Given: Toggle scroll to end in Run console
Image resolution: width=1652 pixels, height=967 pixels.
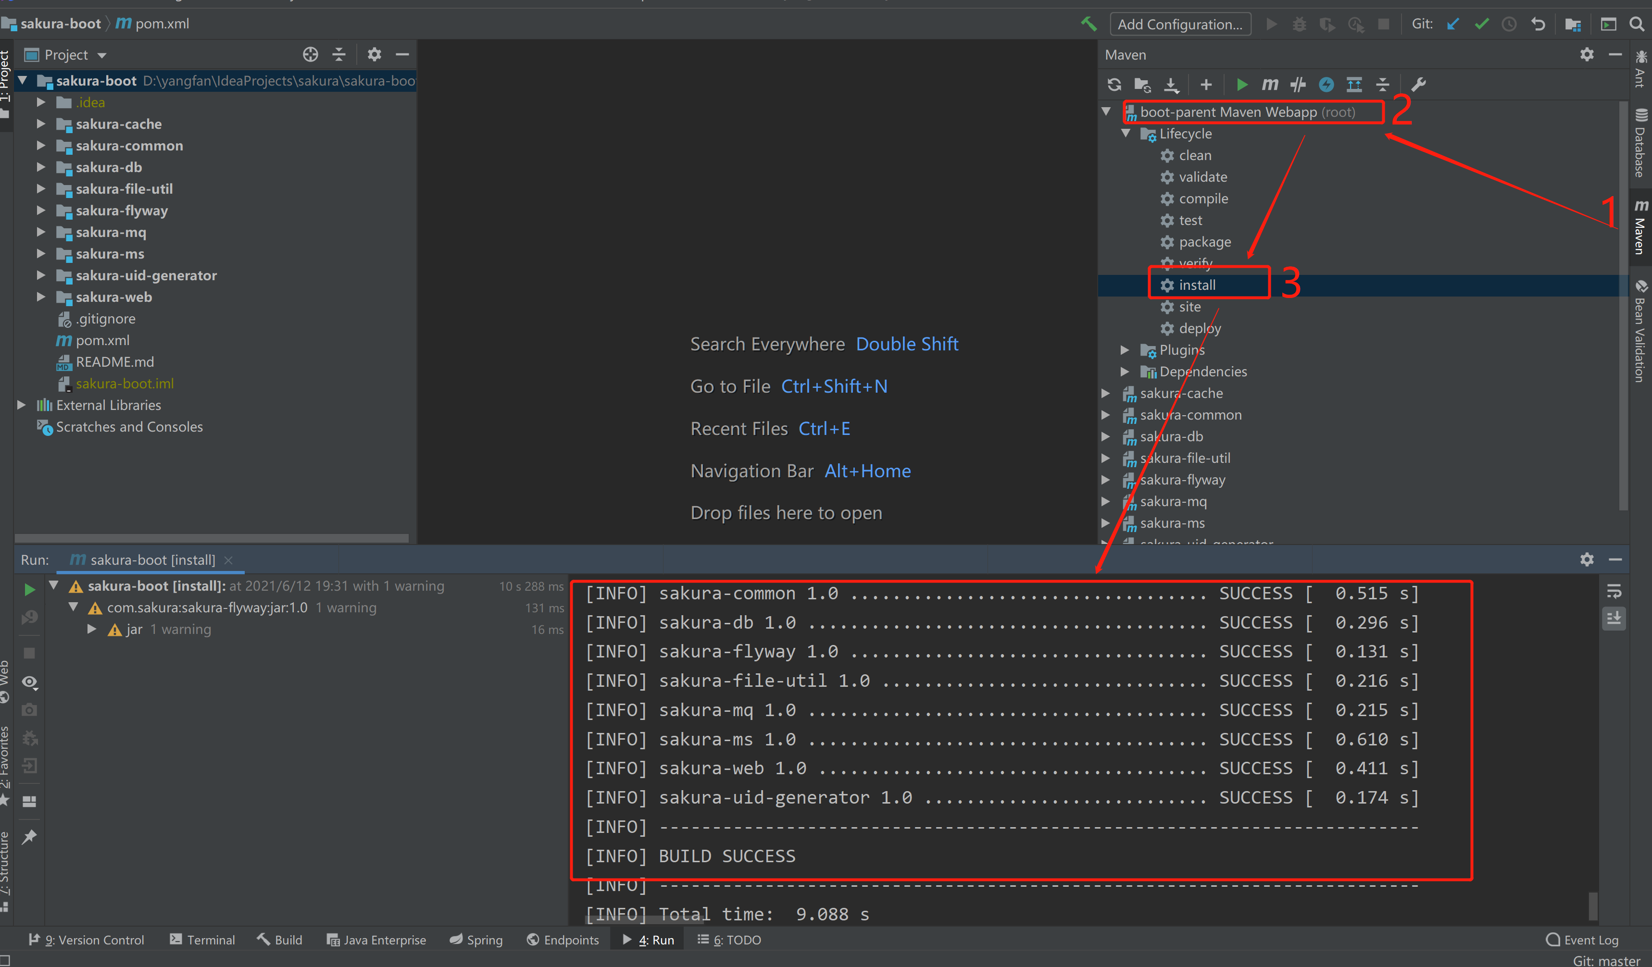Looking at the screenshot, I should click(1614, 619).
